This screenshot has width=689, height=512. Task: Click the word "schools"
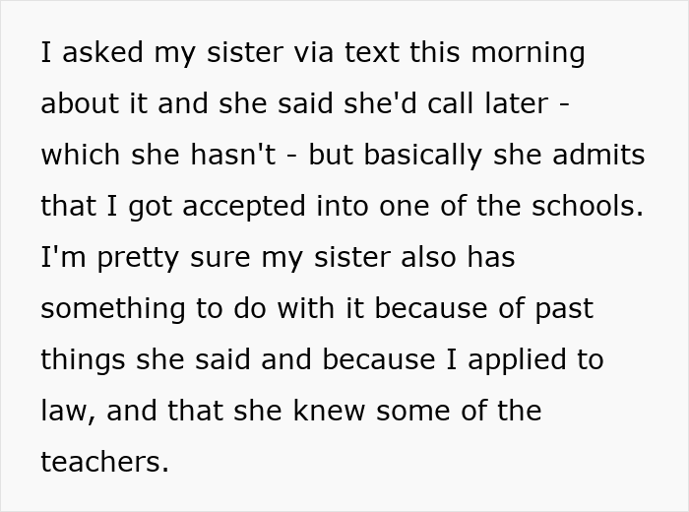pyautogui.click(x=578, y=206)
